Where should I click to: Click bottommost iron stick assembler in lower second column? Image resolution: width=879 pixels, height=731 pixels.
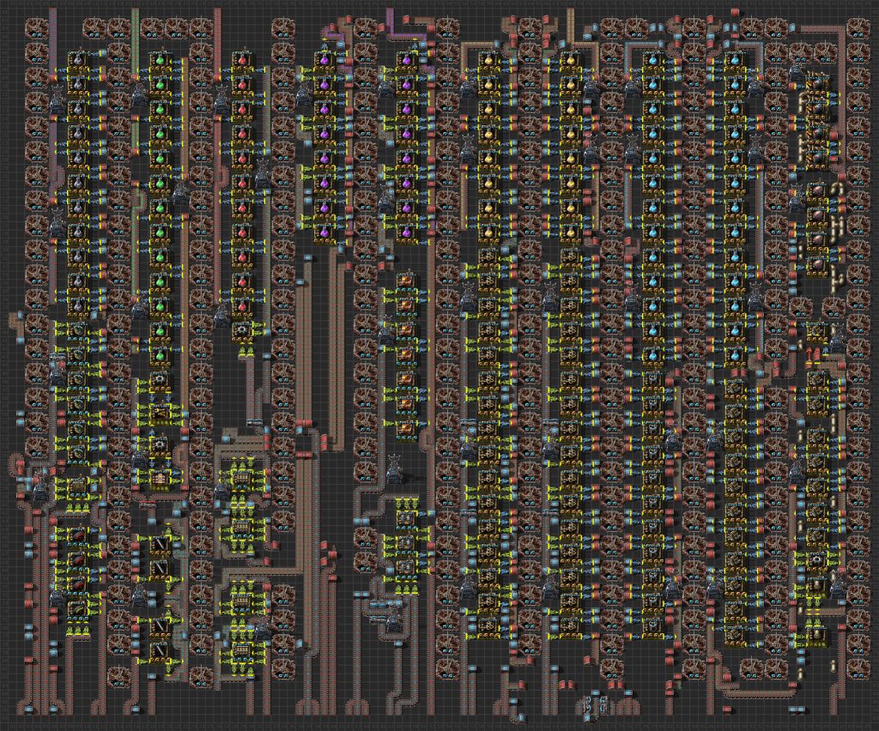(x=160, y=650)
